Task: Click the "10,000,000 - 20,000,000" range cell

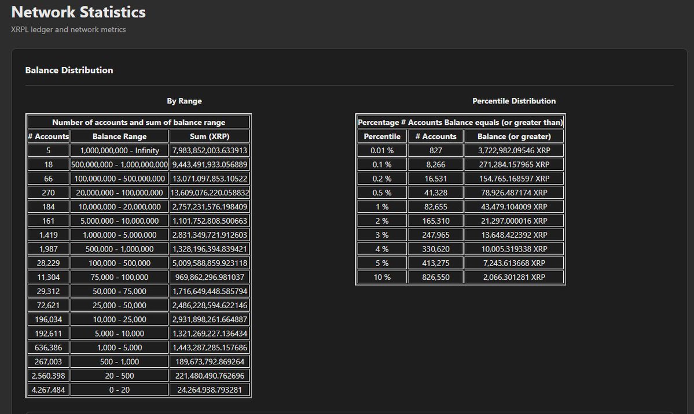Action: point(119,207)
